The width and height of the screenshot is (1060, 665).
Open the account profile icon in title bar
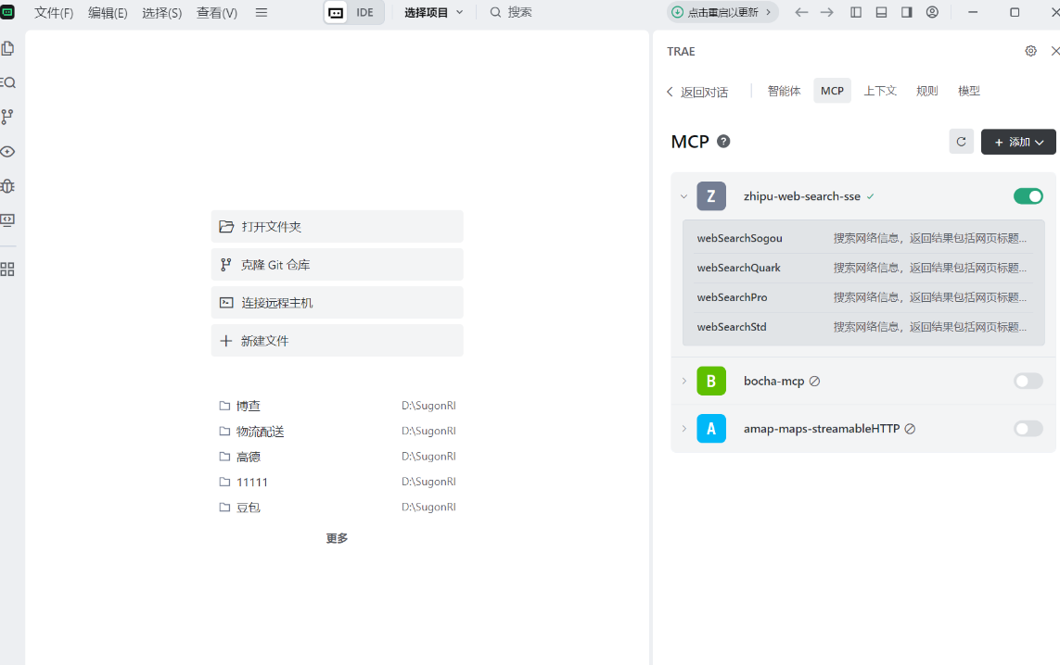point(932,12)
